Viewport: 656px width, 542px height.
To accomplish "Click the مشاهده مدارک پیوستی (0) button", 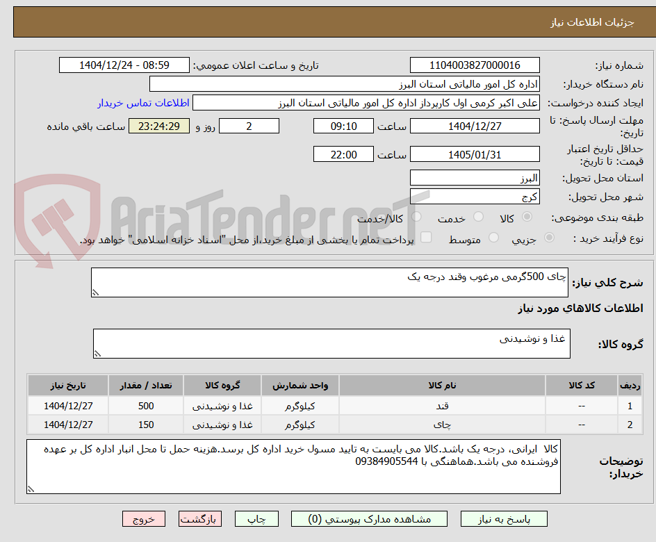I will click(369, 519).
